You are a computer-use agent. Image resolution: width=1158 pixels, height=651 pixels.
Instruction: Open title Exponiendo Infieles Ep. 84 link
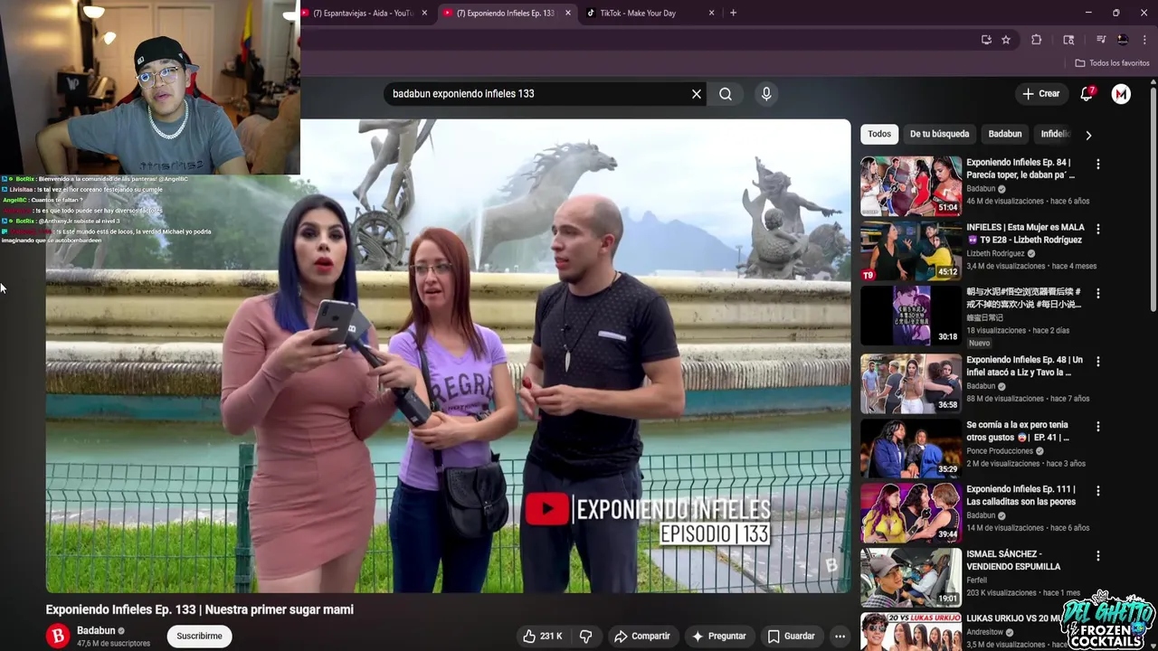point(1020,168)
